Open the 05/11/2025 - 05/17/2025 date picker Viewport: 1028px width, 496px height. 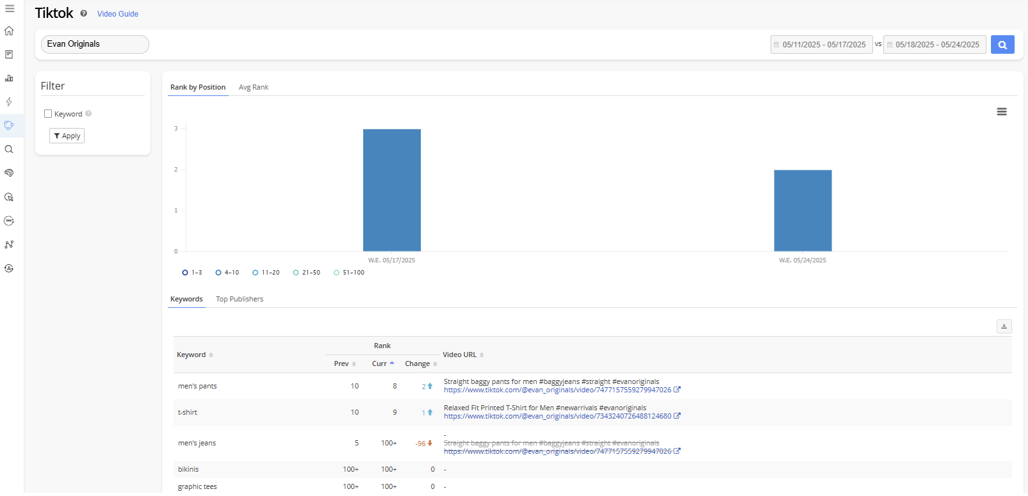tap(822, 45)
